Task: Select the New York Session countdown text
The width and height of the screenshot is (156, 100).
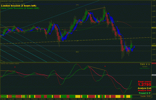Action: click(x=20, y=8)
